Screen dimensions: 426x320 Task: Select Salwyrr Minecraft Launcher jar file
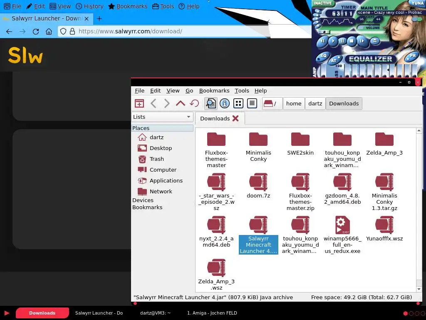click(258, 235)
